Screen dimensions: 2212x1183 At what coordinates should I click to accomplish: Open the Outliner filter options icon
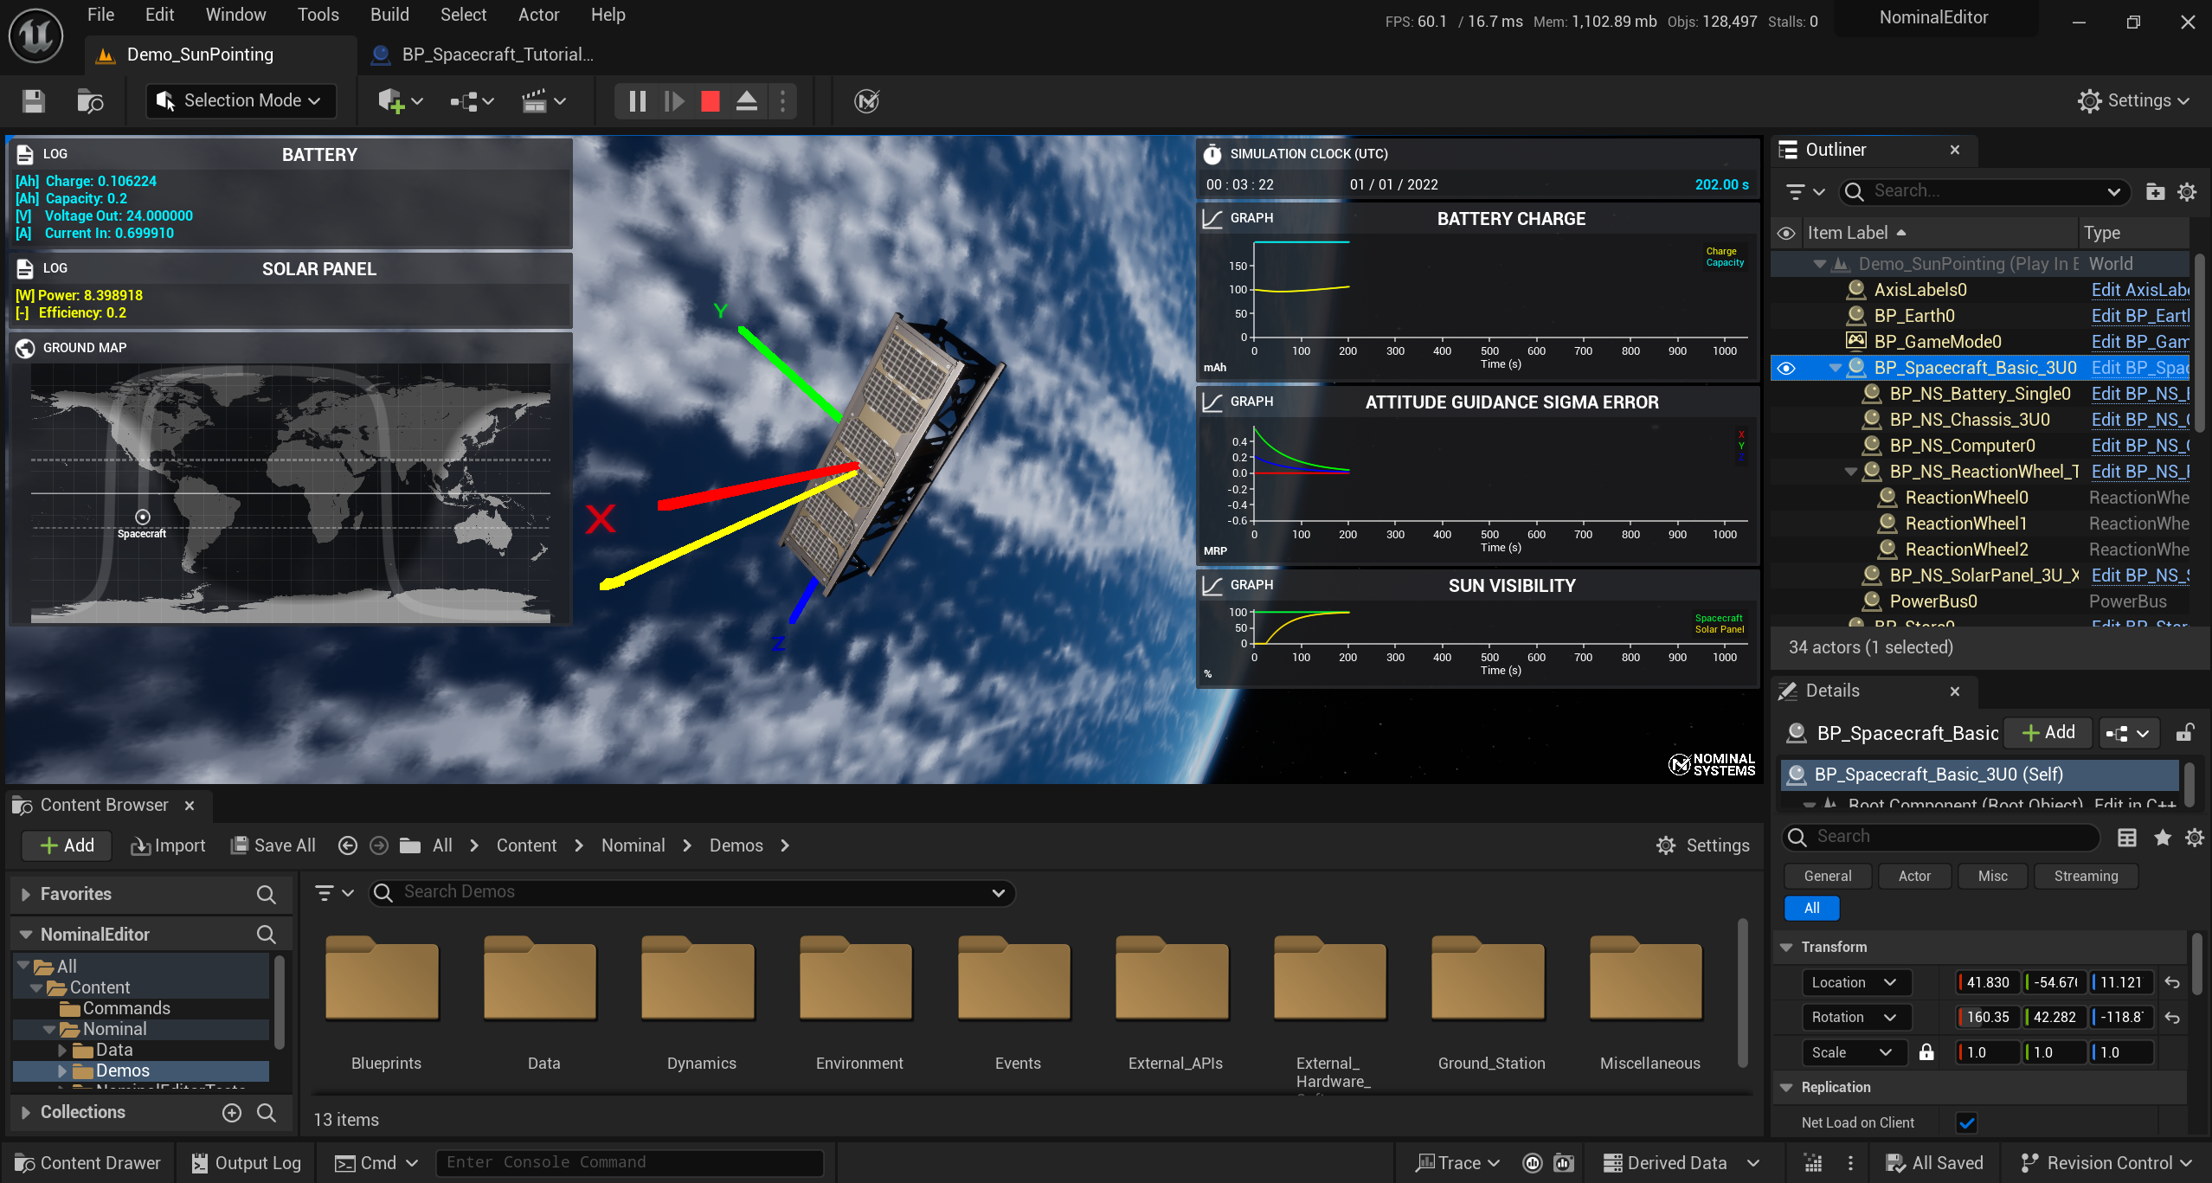1806,191
